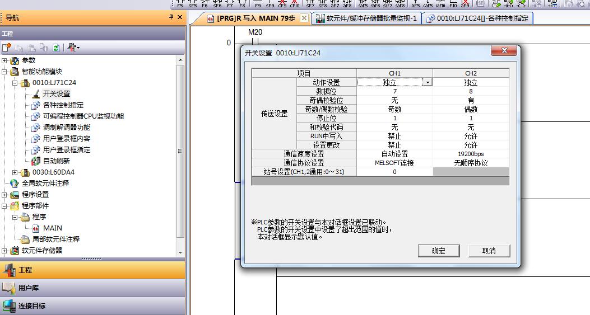Click the new data icon in project toolbar
590x315 pixels.
(x=7, y=48)
